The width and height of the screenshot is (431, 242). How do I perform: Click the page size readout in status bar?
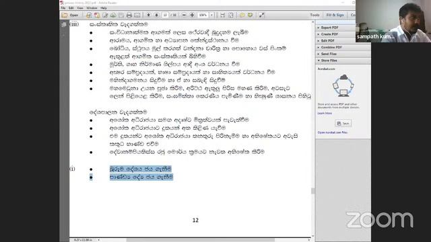[x=83, y=240]
